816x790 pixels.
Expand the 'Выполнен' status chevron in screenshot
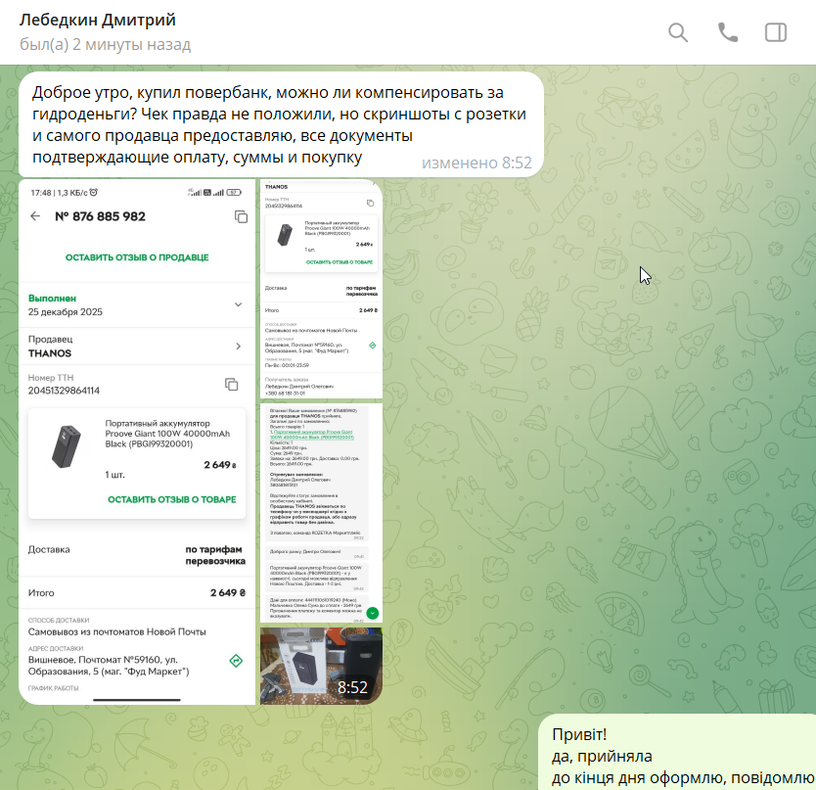(x=238, y=304)
